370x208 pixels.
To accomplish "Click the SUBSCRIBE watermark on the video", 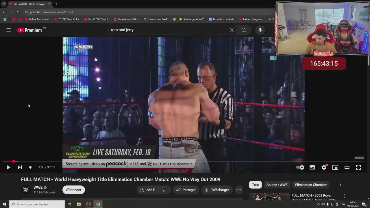I will [x=359, y=157].
